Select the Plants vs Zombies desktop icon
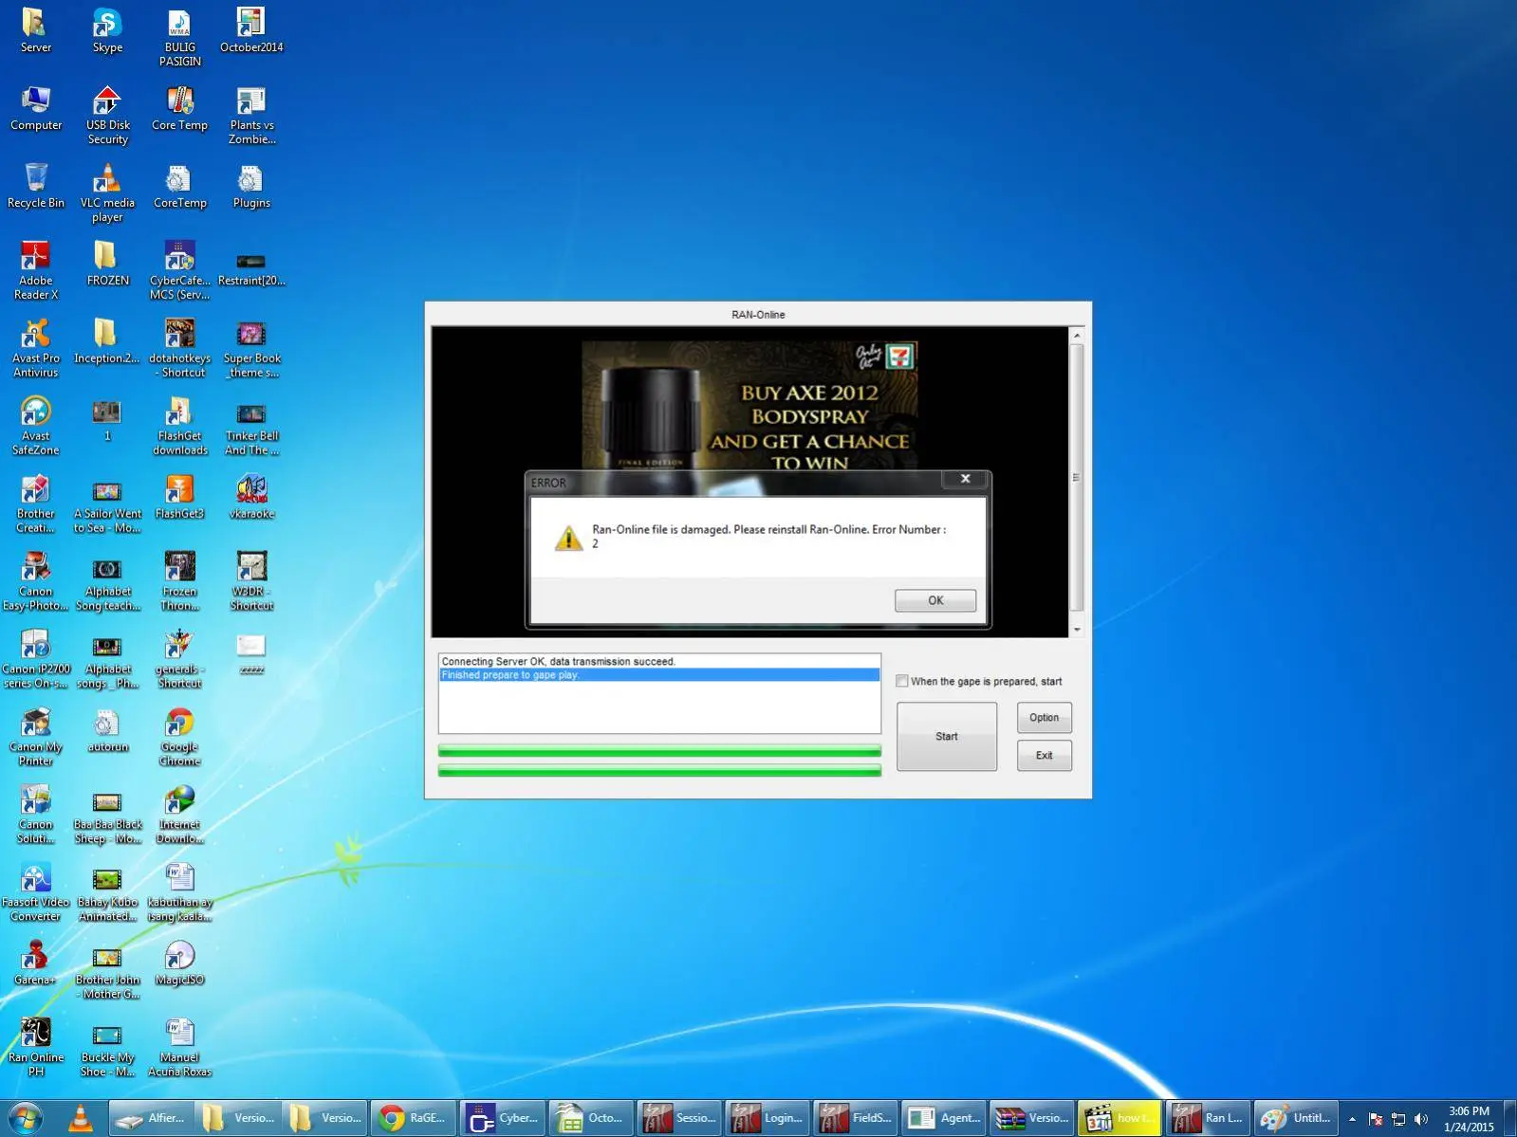1517x1137 pixels. [x=251, y=115]
